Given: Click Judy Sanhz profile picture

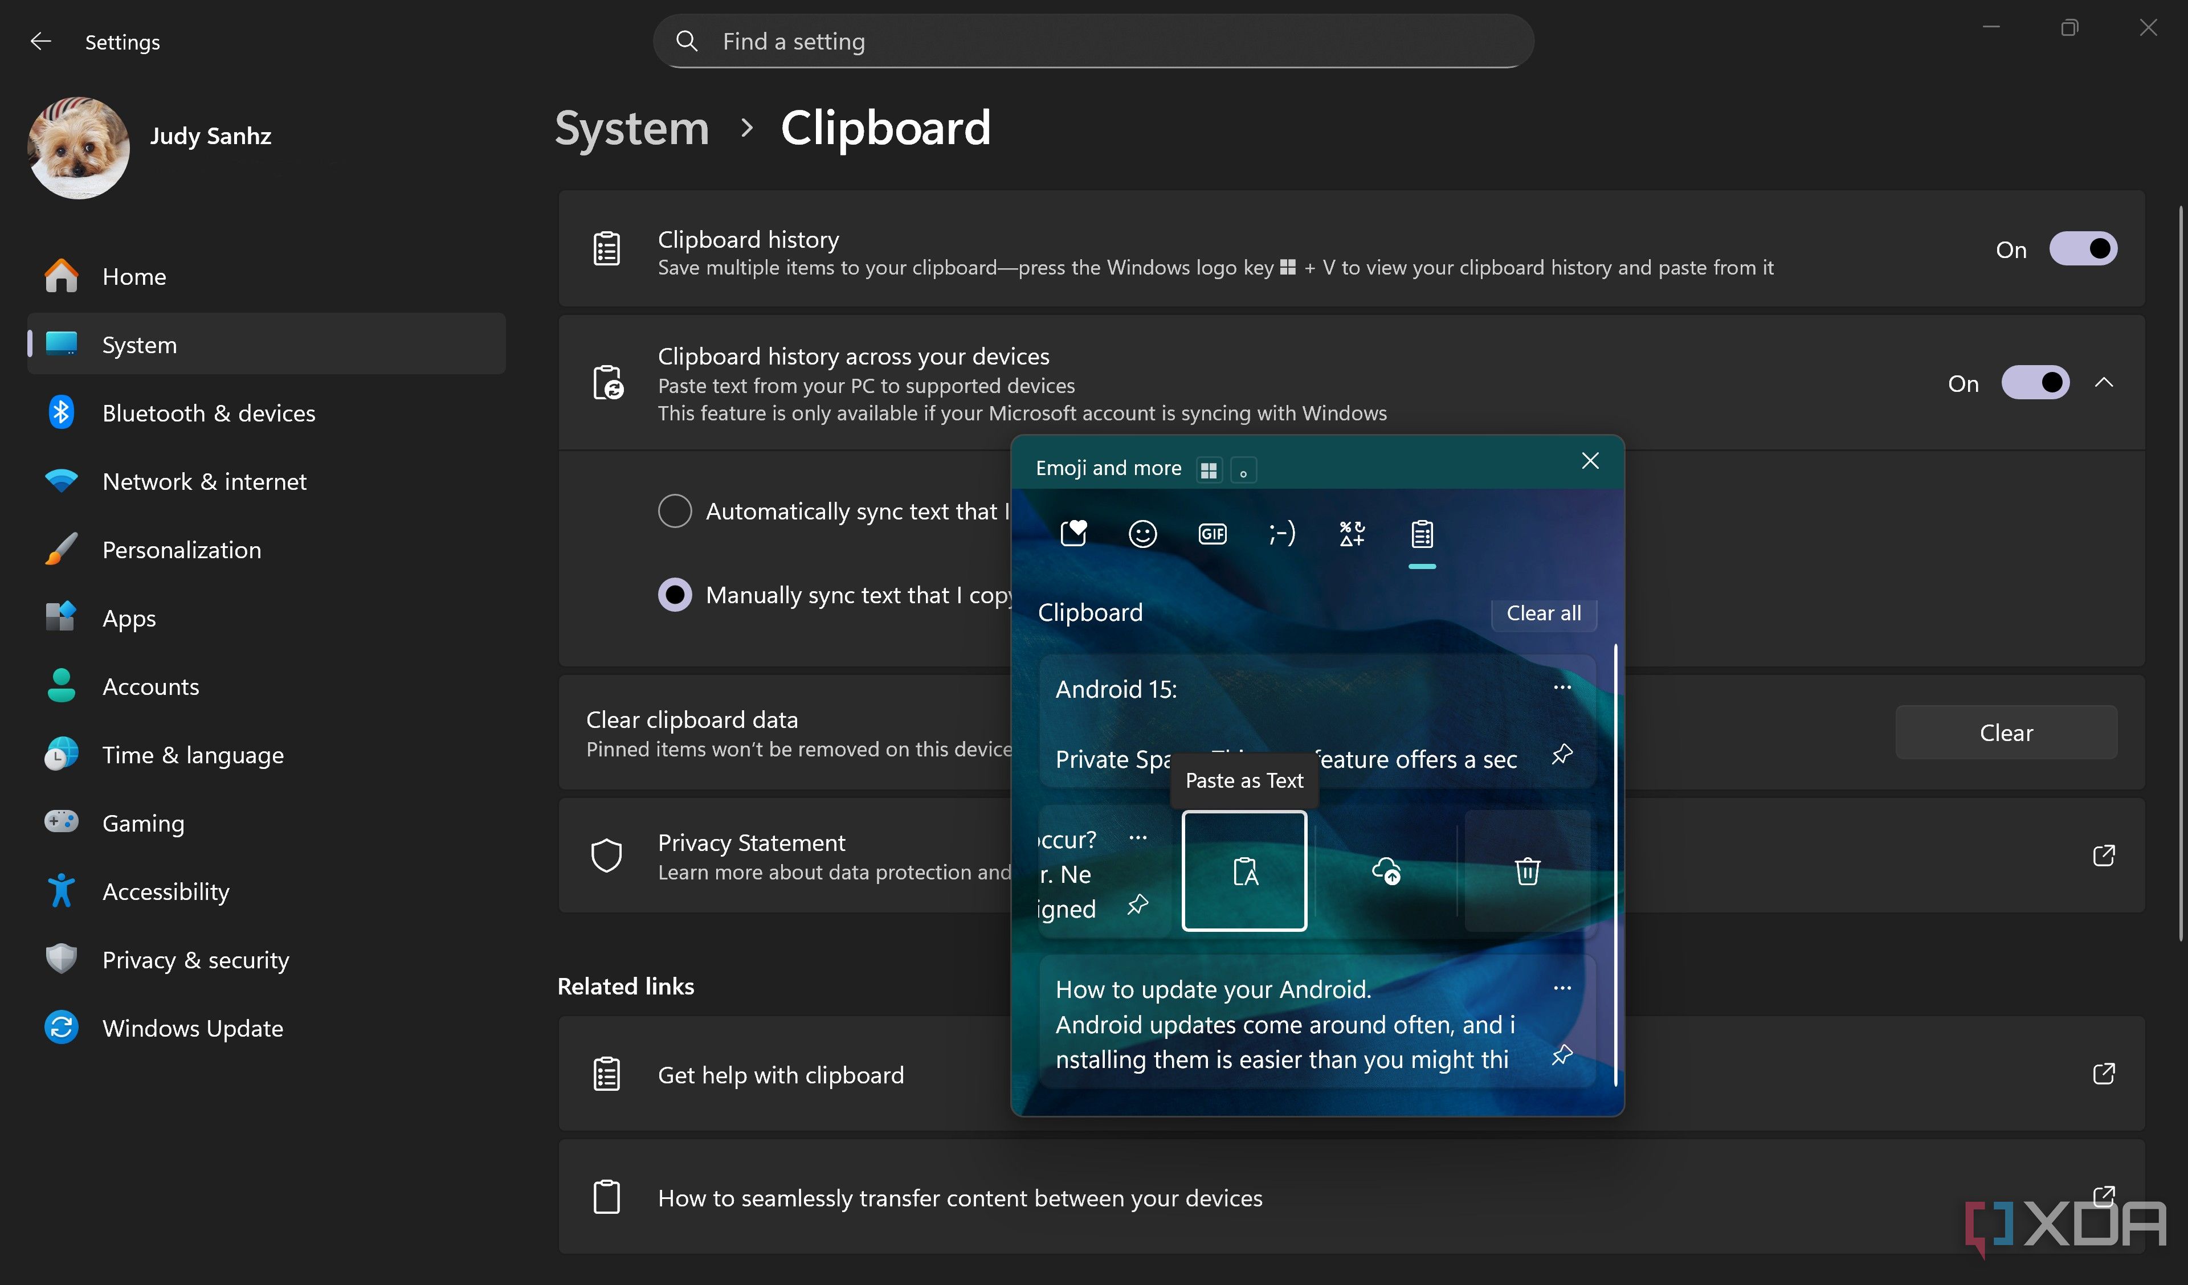Looking at the screenshot, I should (x=78, y=148).
